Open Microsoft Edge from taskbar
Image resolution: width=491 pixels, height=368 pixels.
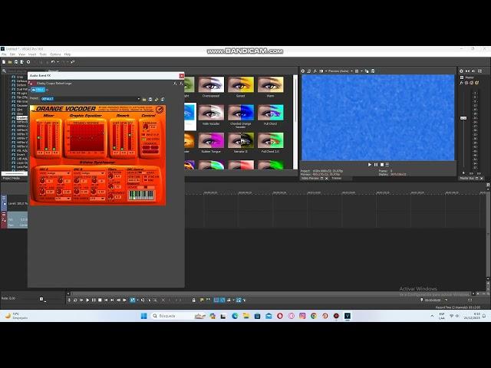coord(235,316)
